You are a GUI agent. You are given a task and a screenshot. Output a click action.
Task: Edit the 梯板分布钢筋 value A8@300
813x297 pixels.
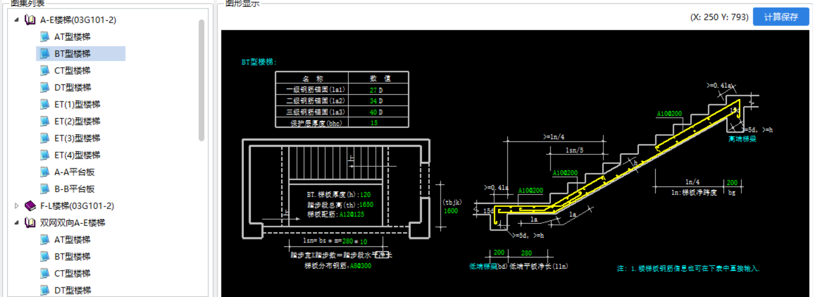point(359,265)
